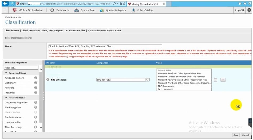Click the arrow icon beside Keyword
Image resolution: width=253 pixels, height=140 pixels.
[35, 88]
